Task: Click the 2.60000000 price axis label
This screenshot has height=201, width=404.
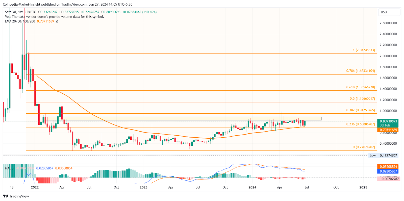Action: 388,23
